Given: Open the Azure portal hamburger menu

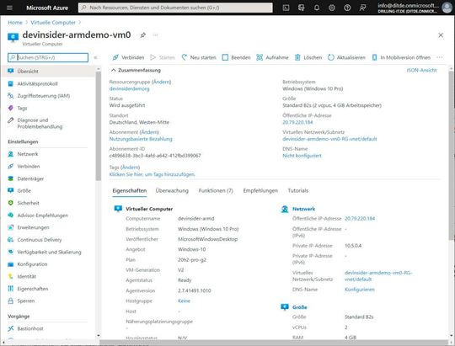Looking at the screenshot, I should click(9, 8).
